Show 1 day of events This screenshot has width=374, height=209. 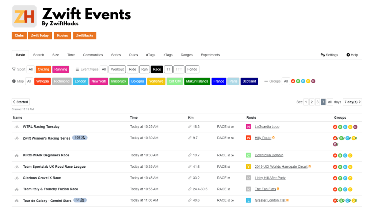coord(306,102)
